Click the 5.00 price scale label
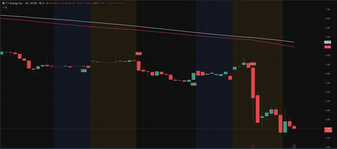 [x=327, y=101]
